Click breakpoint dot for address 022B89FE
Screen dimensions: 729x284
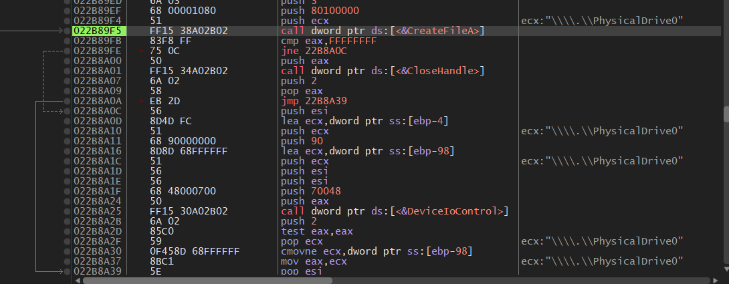(67, 51)
